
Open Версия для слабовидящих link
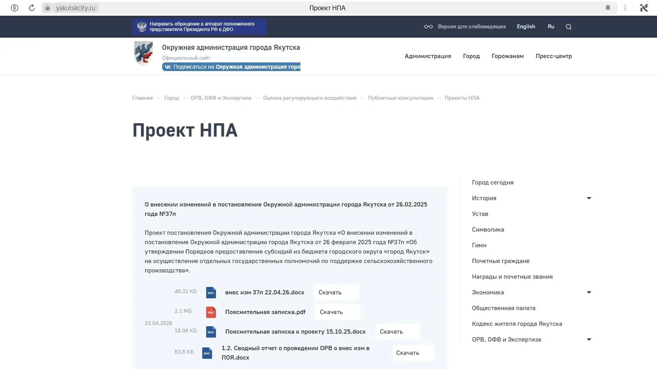pos(472,27)
